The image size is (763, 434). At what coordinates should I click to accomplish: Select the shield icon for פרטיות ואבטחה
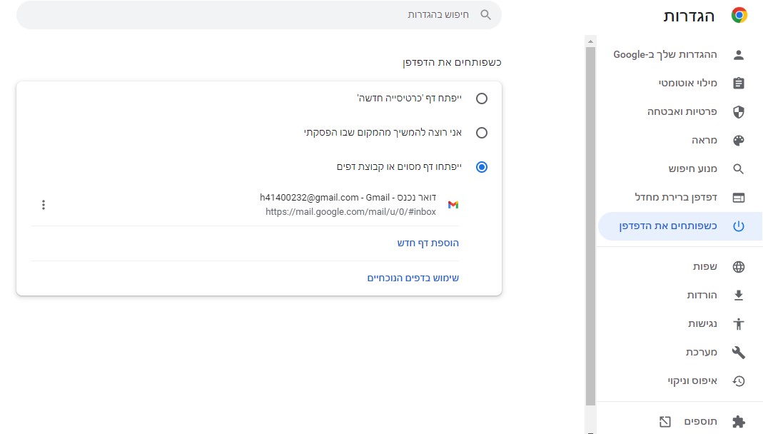739,111
